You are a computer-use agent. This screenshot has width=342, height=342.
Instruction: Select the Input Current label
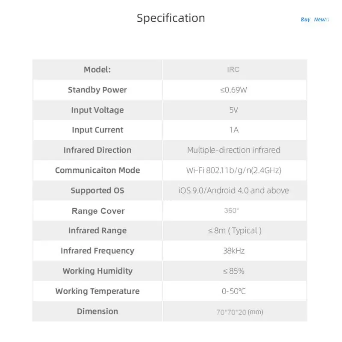tap(97, 130)
